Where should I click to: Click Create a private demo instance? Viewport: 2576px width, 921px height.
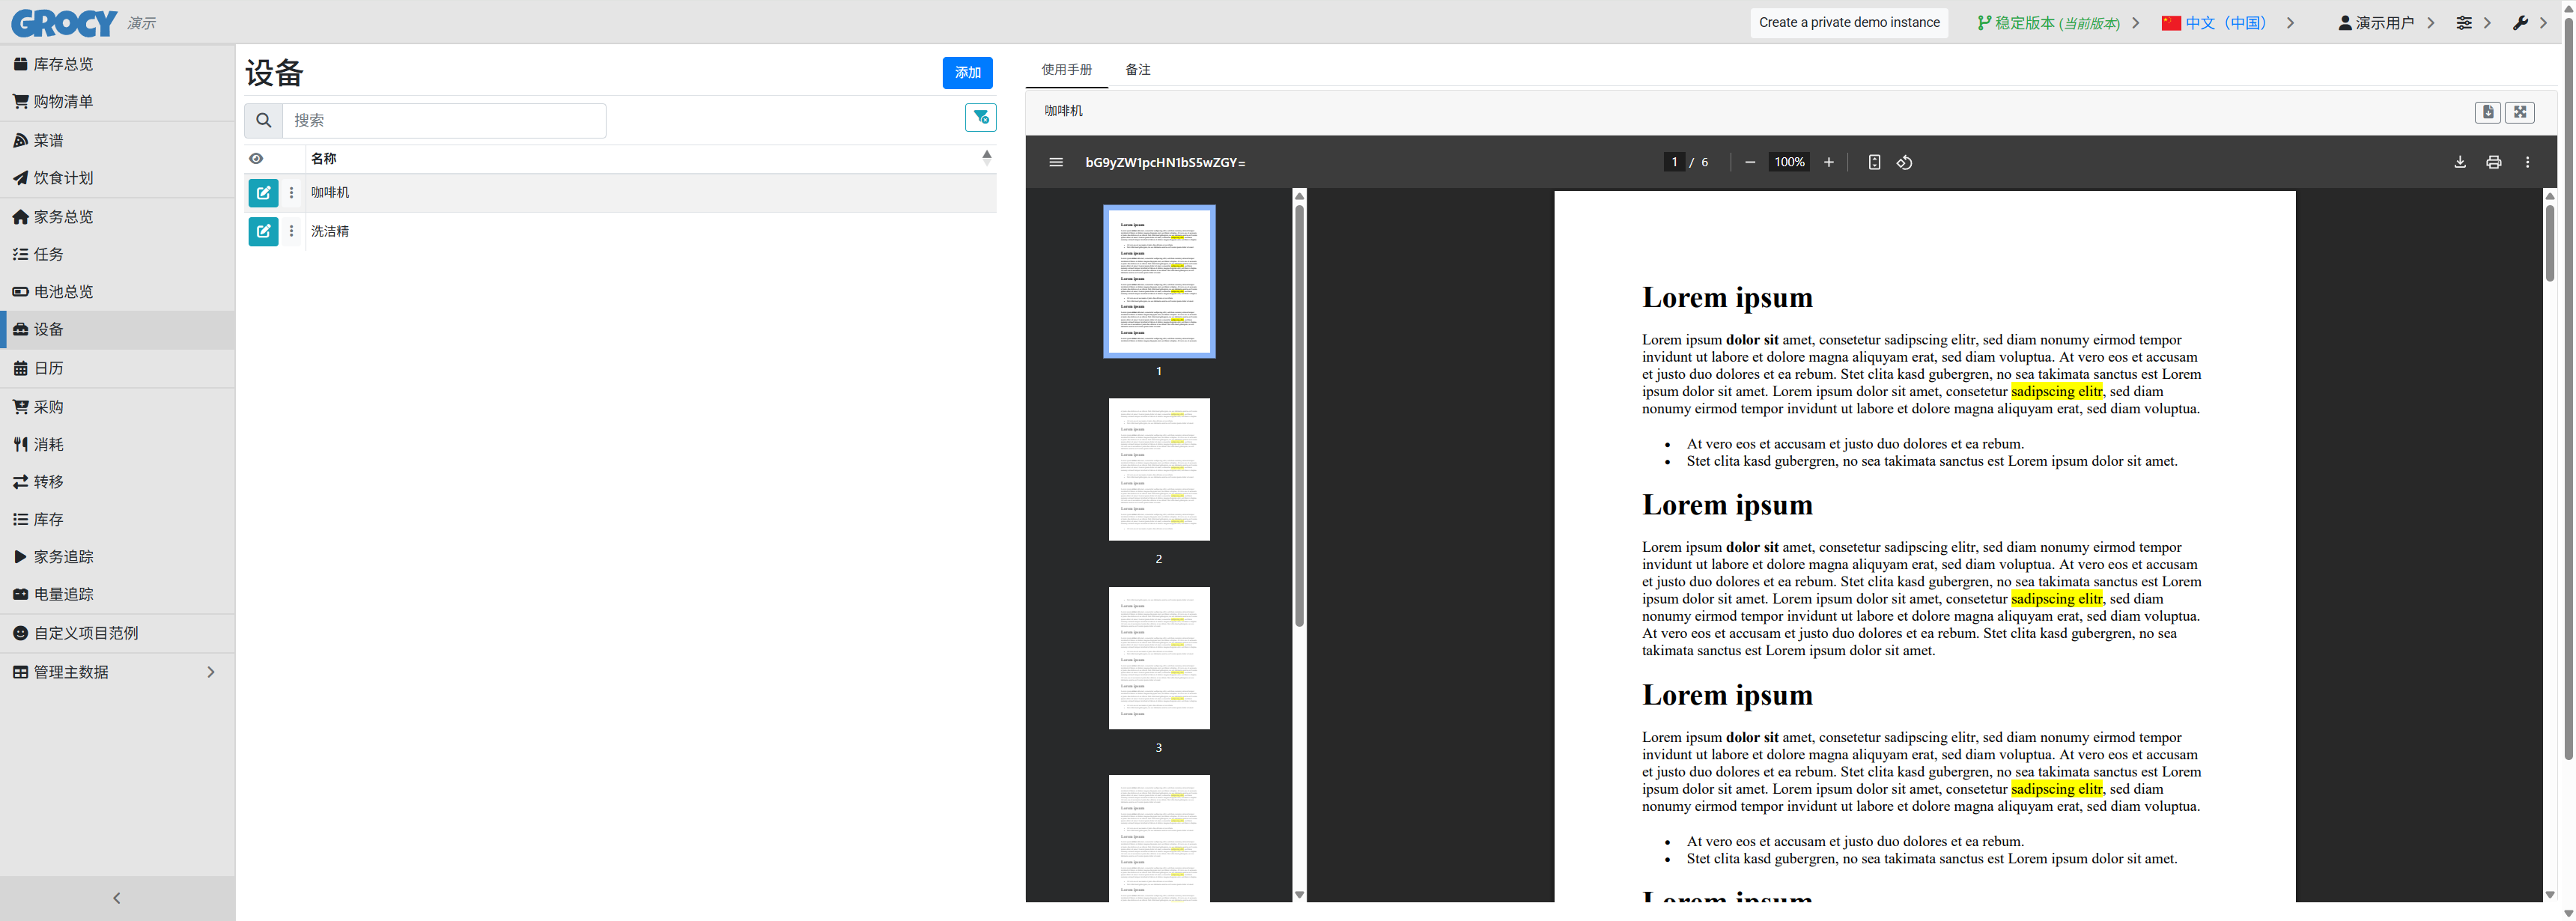pyautogui.click(x=1848, y=22)
